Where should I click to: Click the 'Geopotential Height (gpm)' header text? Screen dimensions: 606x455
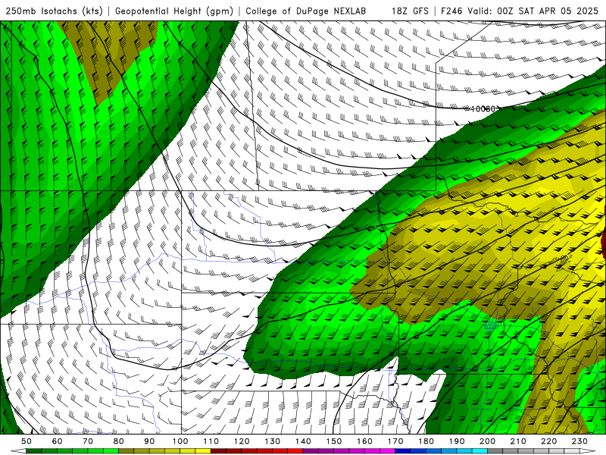pos(174,11)
